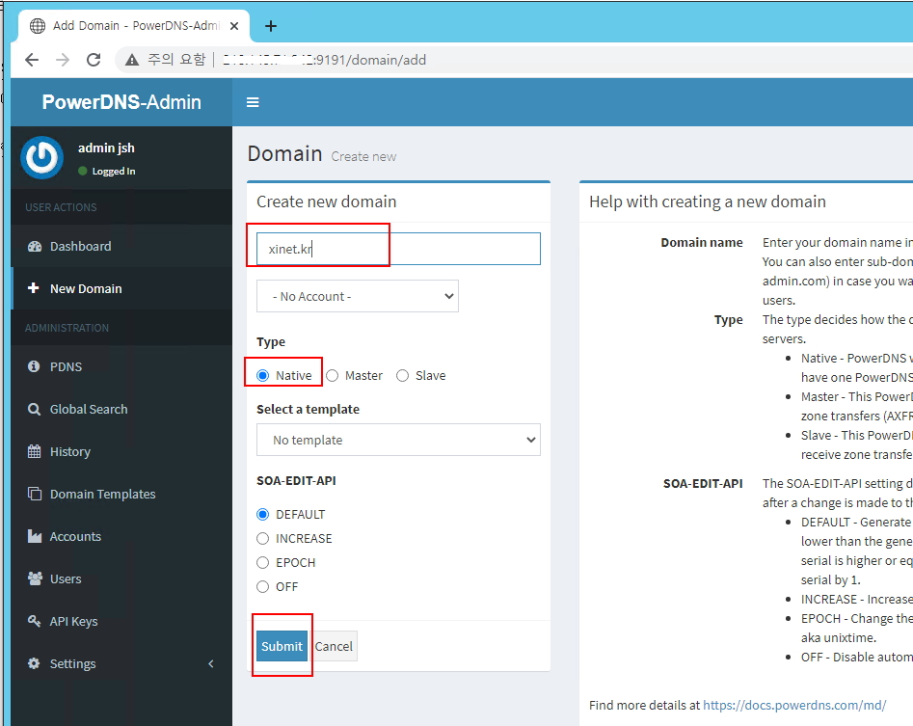Select the Slave type radio button

click(403, 376)
